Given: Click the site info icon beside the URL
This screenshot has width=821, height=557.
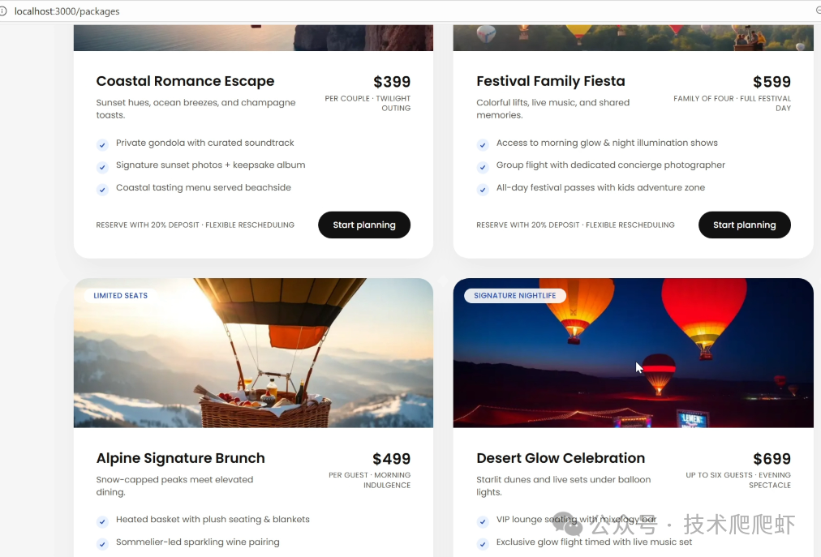Looking at the screenshot, I should [x=2, y=11].
